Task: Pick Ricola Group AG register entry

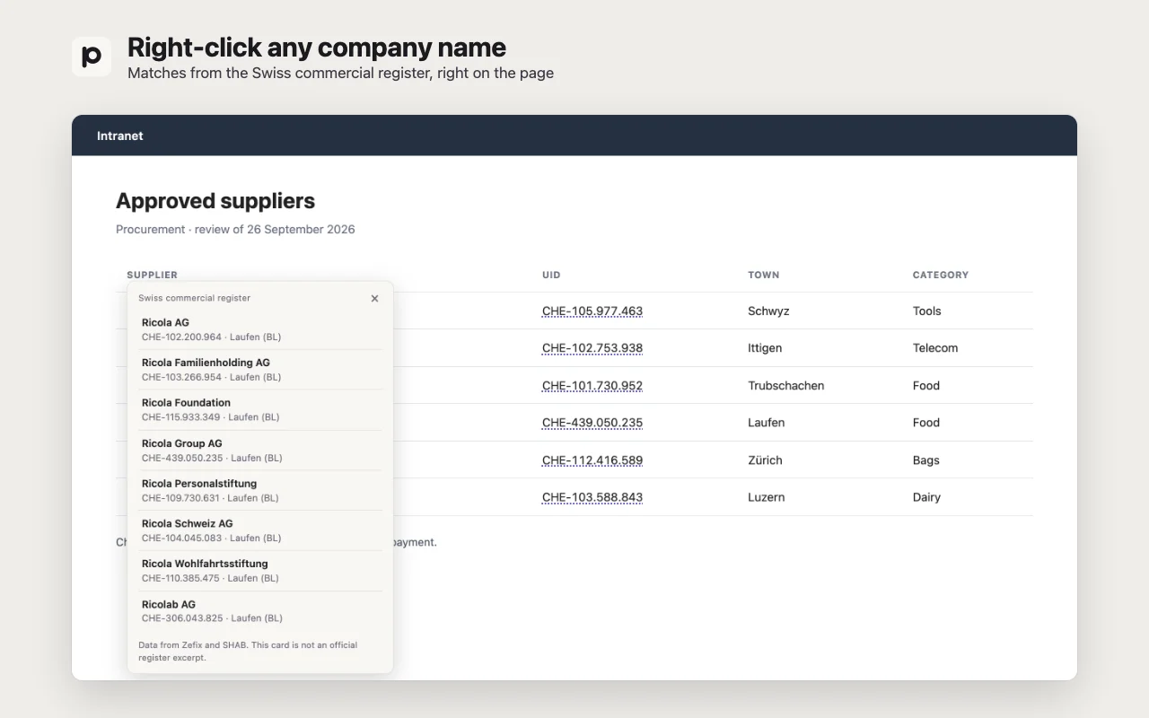Action: point(260,451)
